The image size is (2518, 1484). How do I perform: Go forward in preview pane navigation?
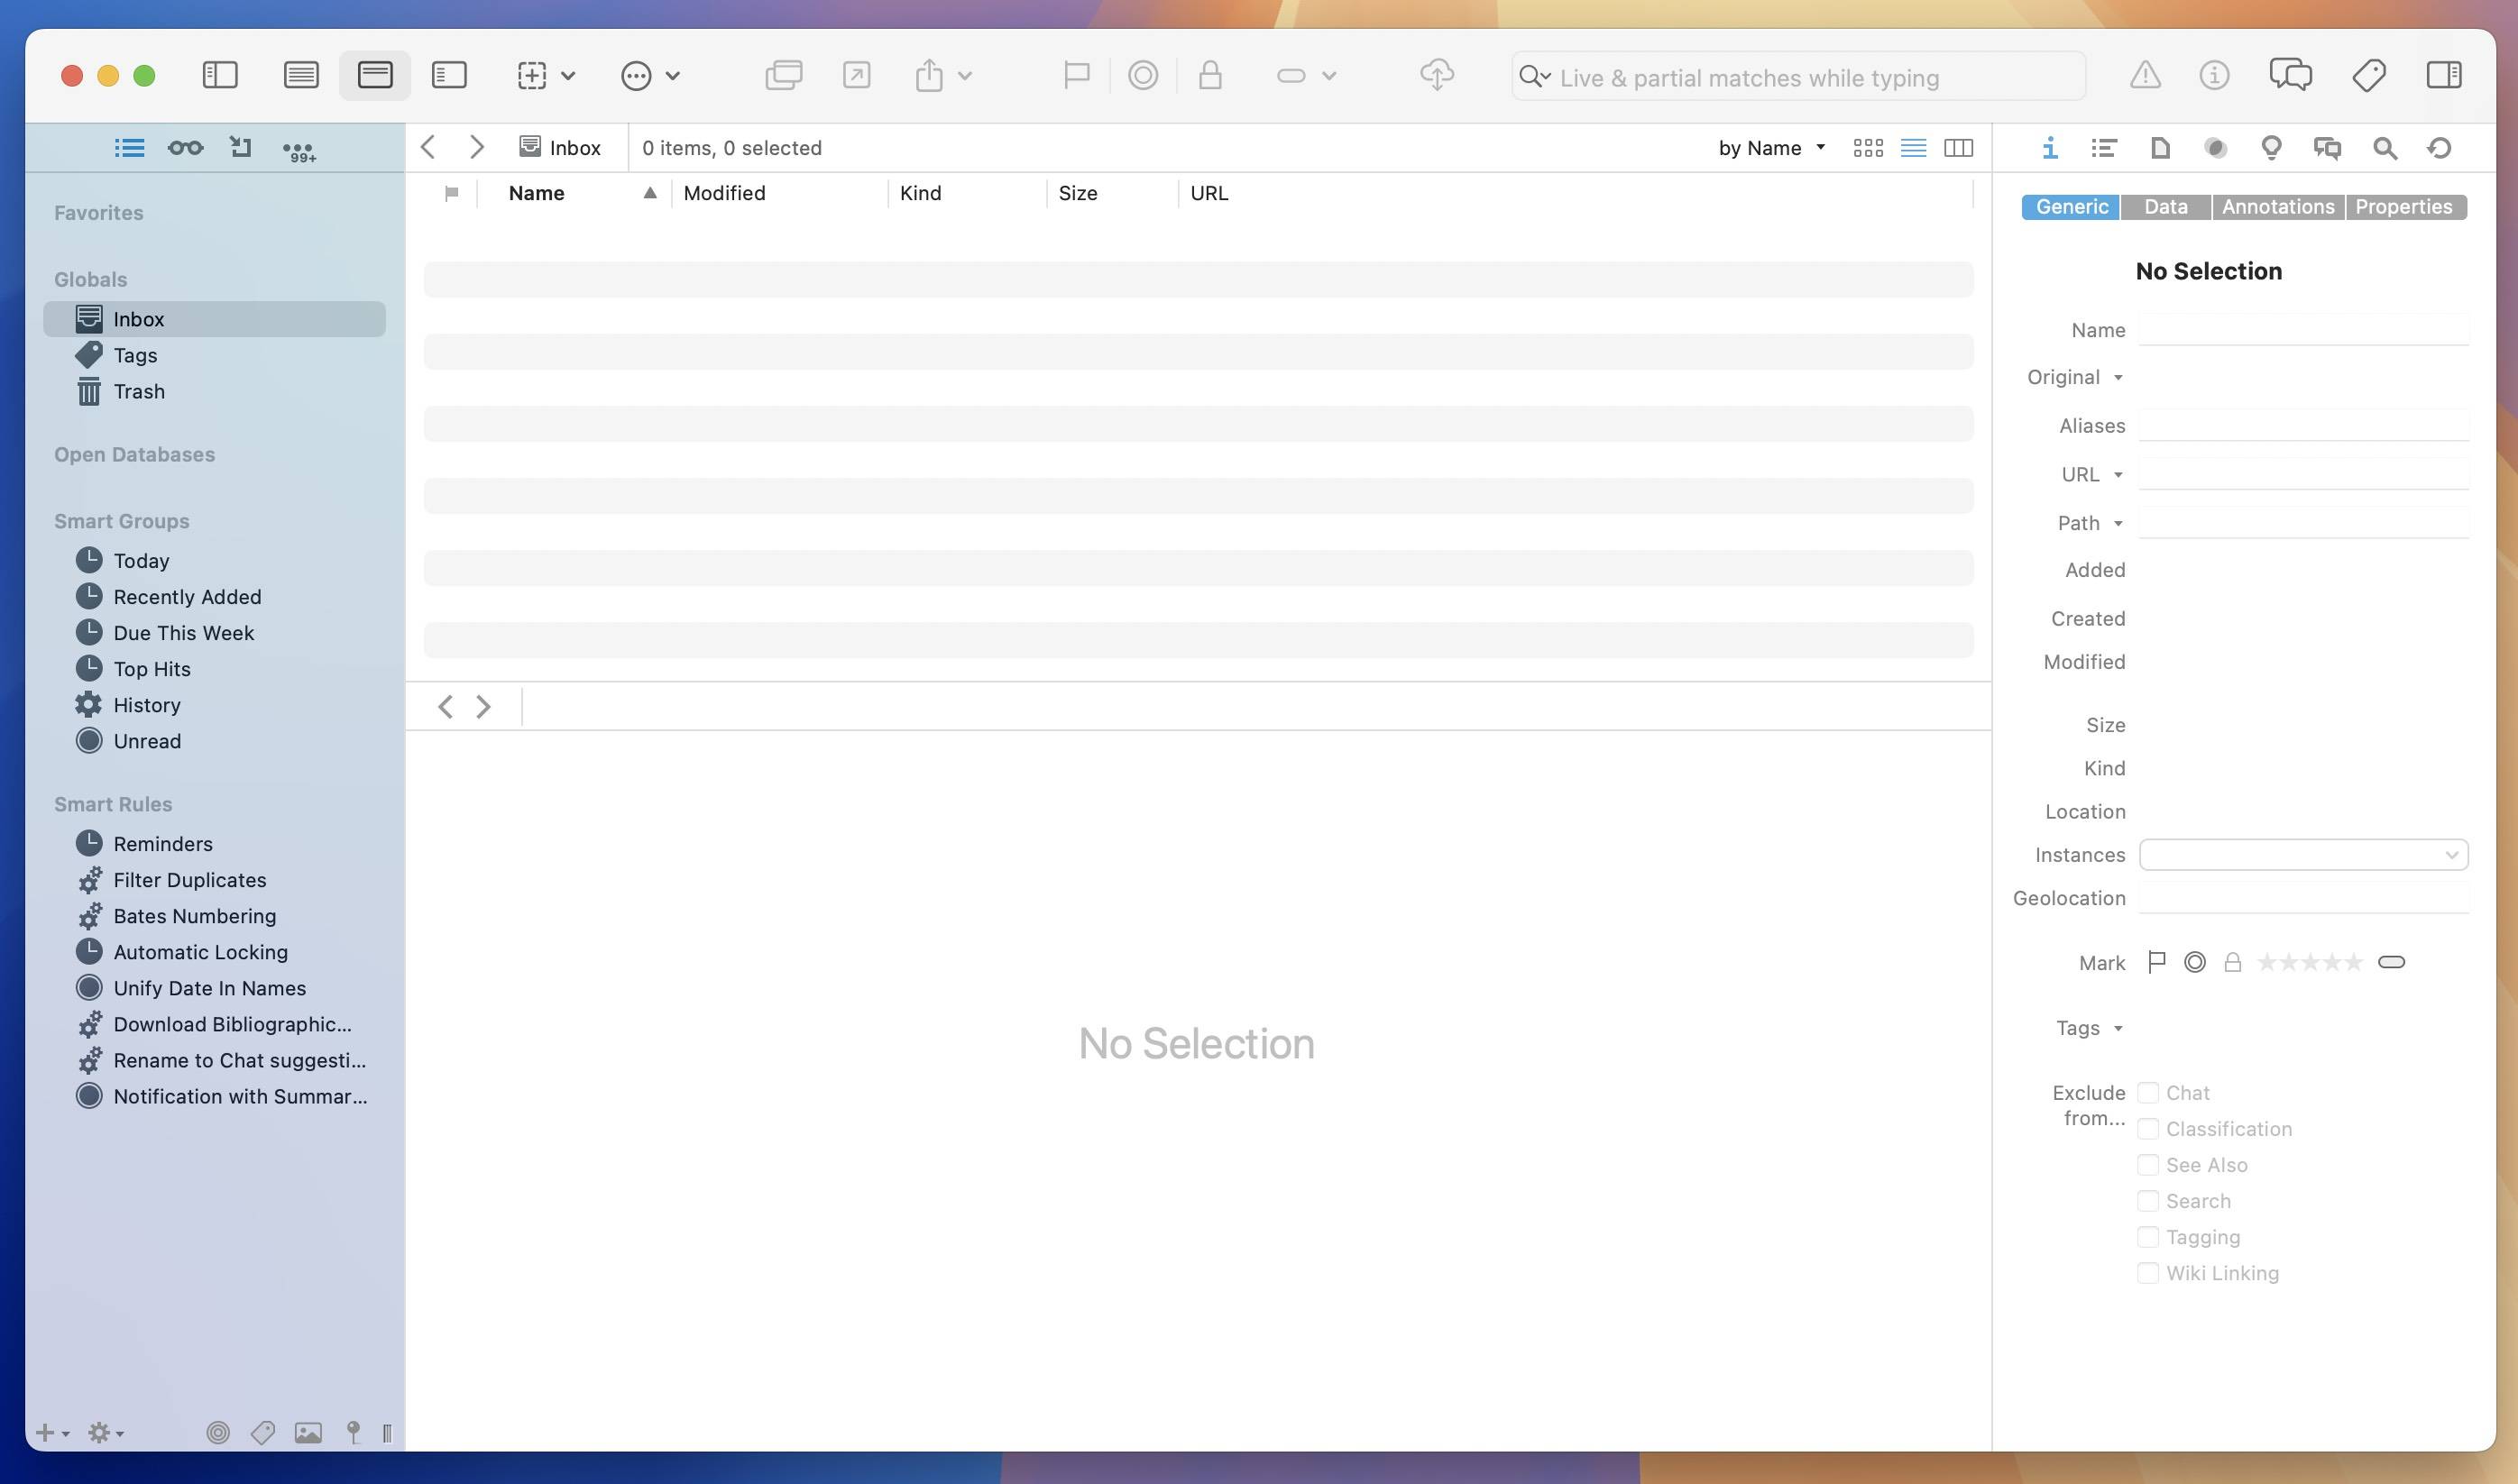click(x=484, y=707)
